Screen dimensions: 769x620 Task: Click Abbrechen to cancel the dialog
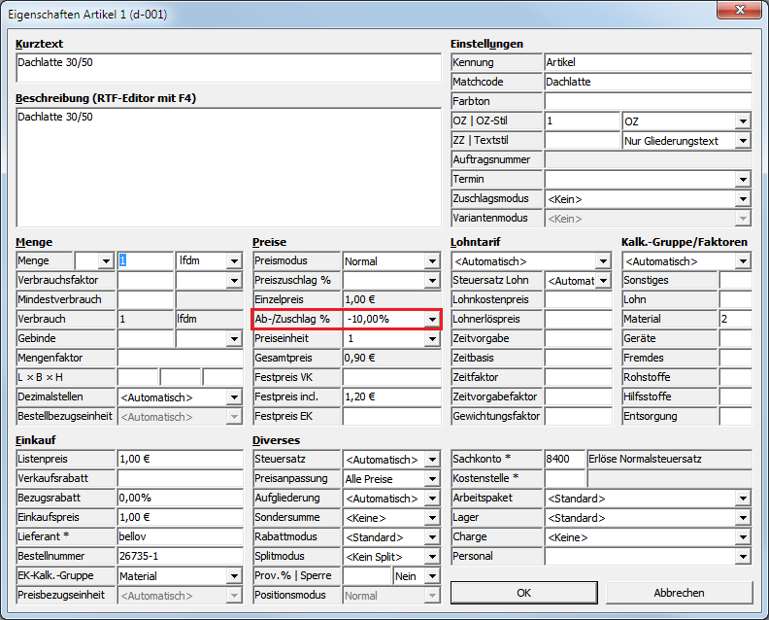tap(679, 592)
